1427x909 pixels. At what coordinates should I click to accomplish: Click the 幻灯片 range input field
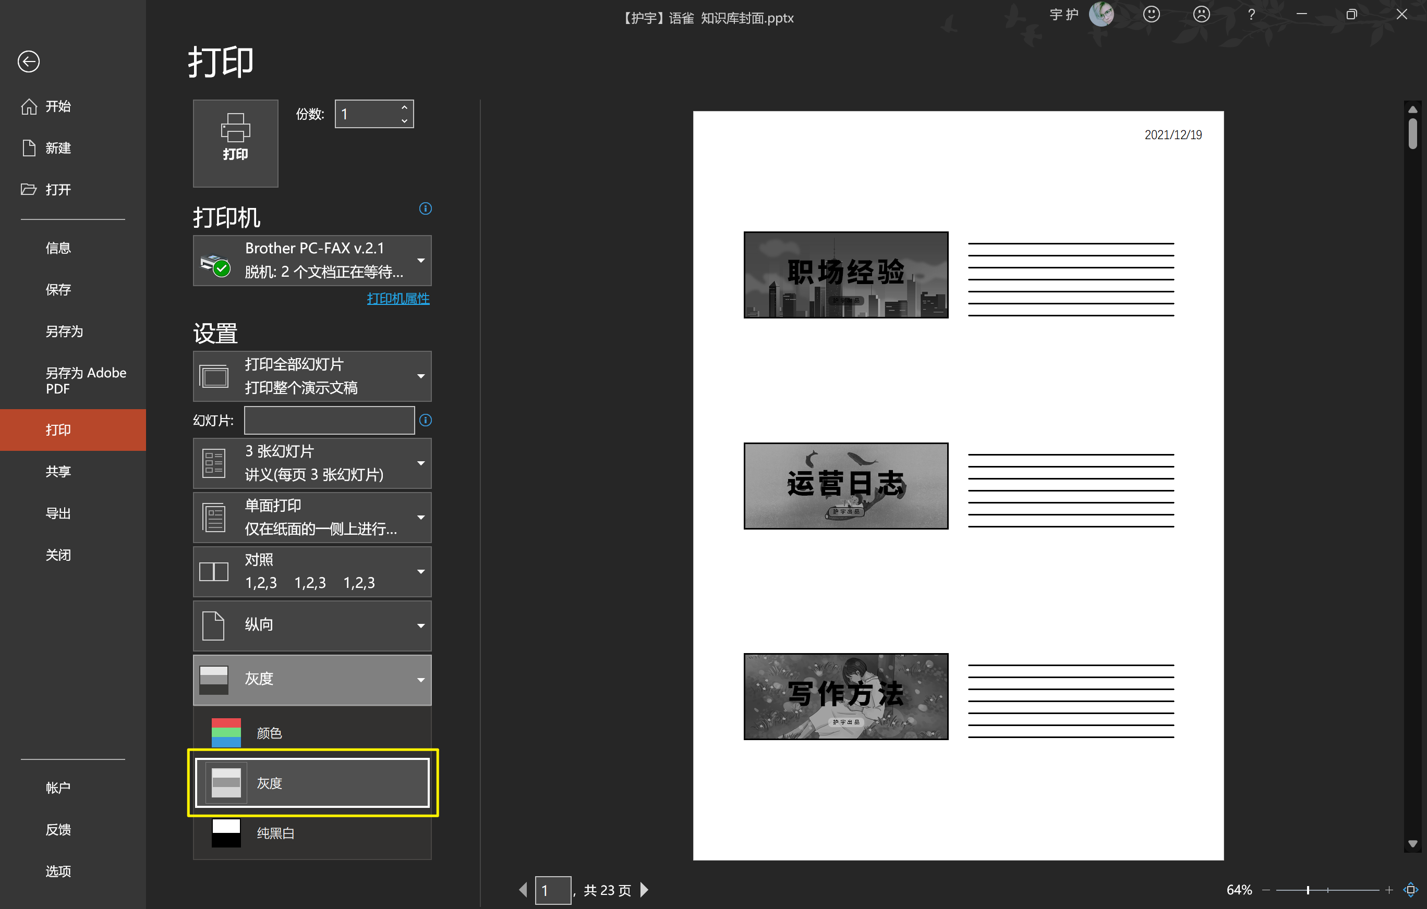(x=329, y=420)
